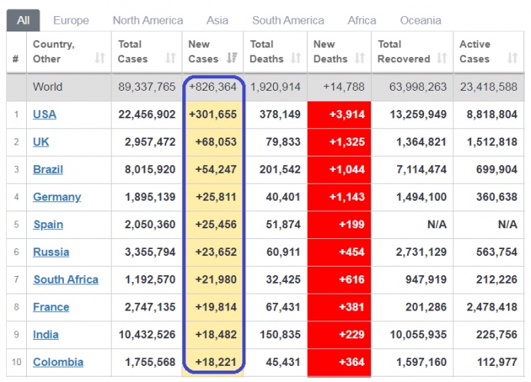Show the South America tab
The image size is (531, 382).
click(288, 20)
